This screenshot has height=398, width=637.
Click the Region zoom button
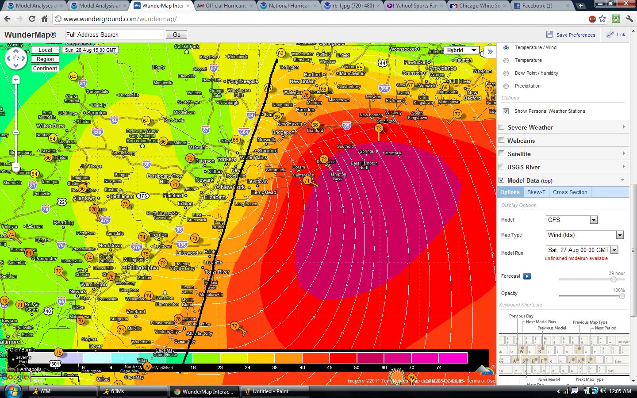pyautogui.click(x=45, y=59)
